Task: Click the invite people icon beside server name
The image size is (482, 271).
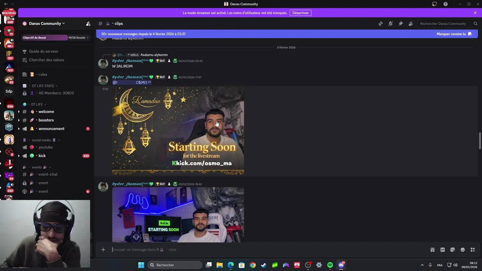Action: (88, 23)
